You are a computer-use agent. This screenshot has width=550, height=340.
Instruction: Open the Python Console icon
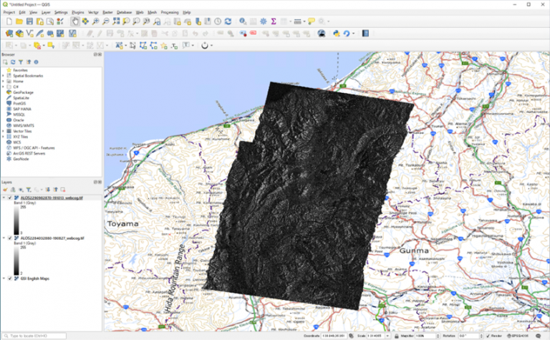click(337, 34)
